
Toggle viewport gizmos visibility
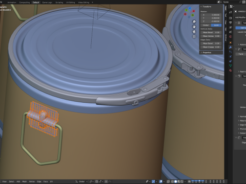point(153,181)
